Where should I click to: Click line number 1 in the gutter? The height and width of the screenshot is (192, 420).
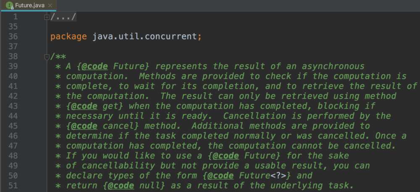[15, 17]
